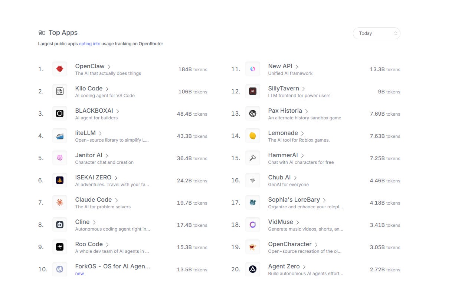Open the opting into link
The image size is (455, 301).
pyautogui.click(x=89, y=43)
